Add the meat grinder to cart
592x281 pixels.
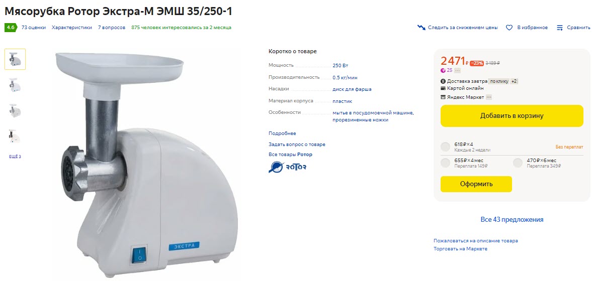pyautogui.click(x=512, y=115)
